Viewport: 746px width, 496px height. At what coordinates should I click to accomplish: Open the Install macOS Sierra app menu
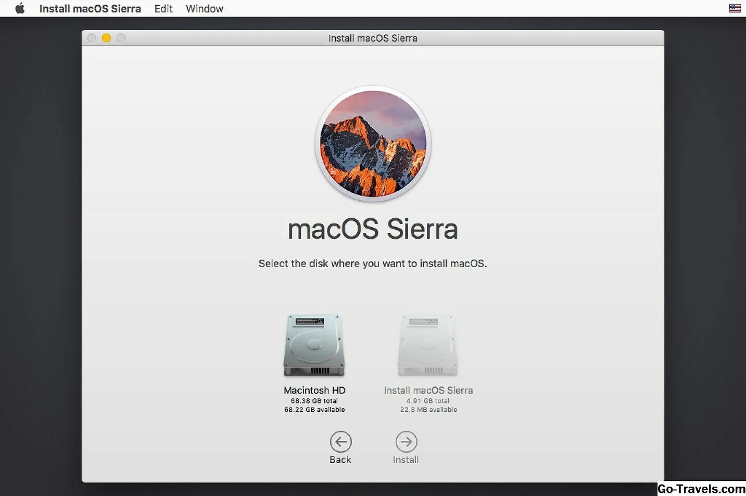click(90, 9)
